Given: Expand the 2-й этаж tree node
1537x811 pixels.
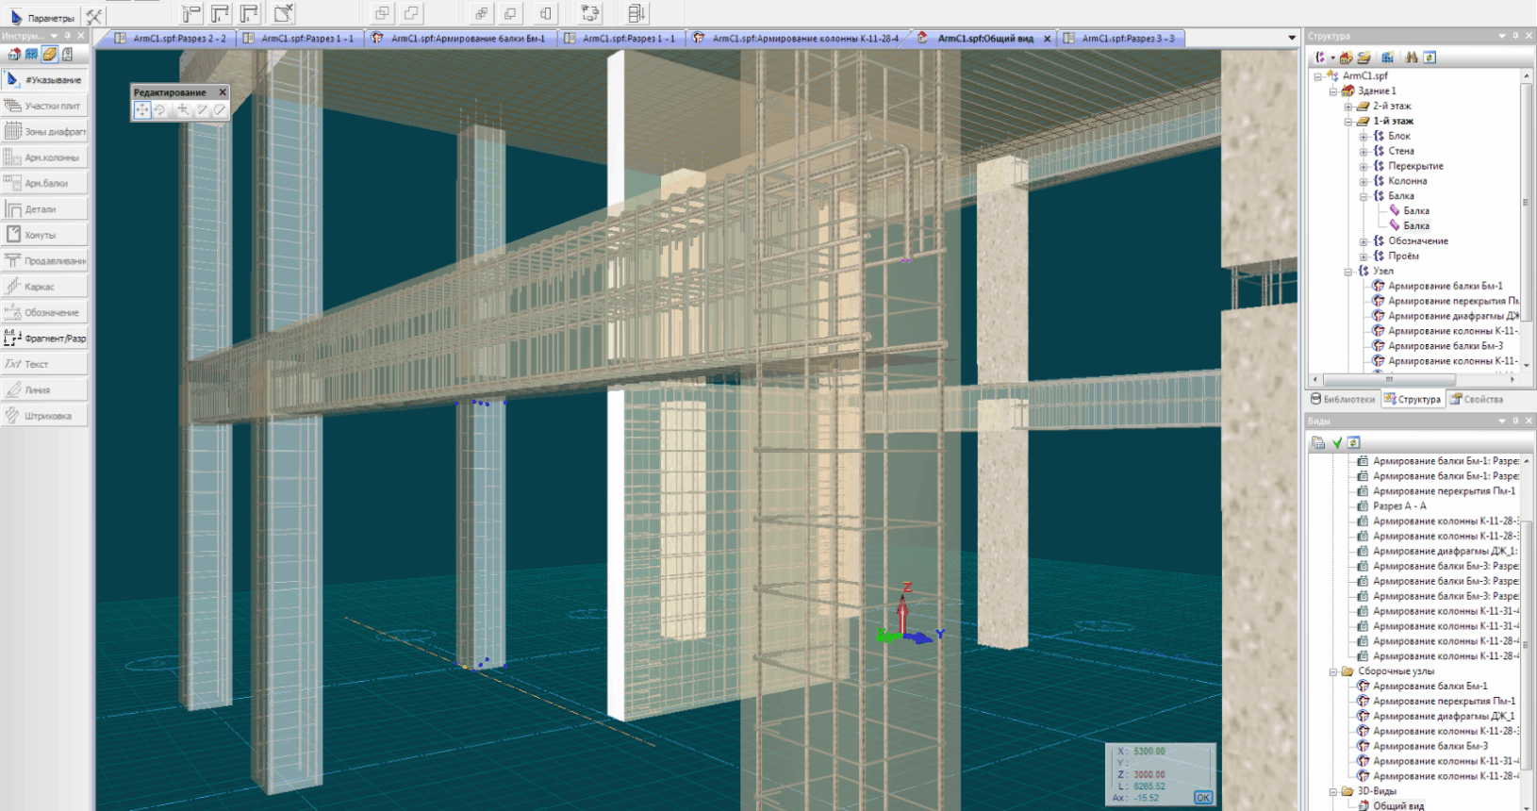Looking at the screenshot, I should pos(1348,107).
